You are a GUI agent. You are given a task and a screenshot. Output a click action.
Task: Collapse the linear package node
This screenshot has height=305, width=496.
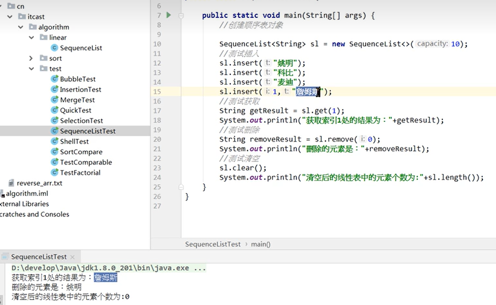[x=31, y=37]
